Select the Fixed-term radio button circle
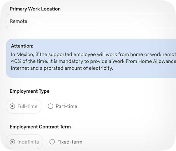The image size is (176, 151). [x=52, y=142]
